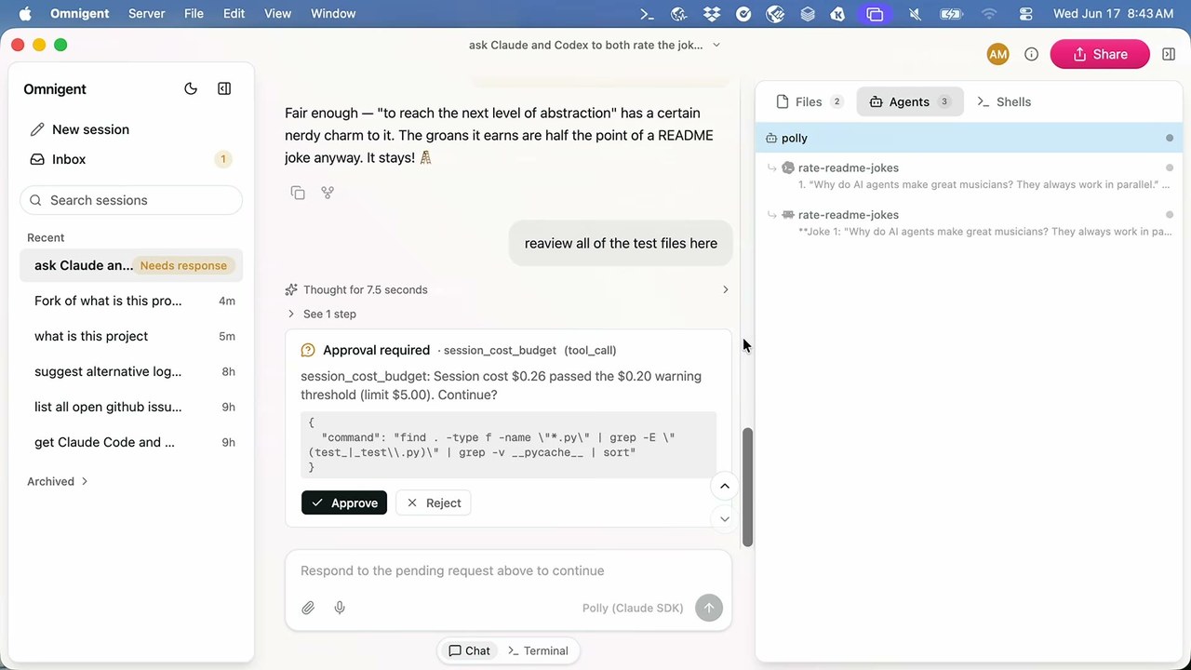Open session 'what is this project'

point(131,336)
